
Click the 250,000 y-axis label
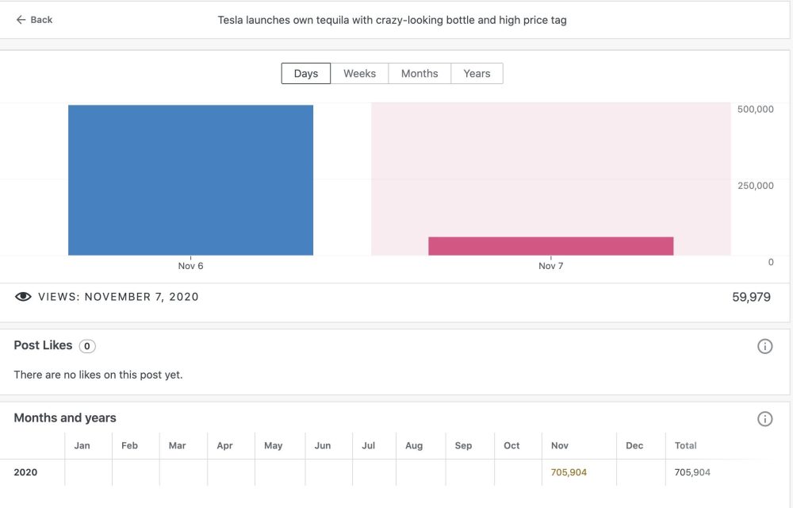(755, 186)
